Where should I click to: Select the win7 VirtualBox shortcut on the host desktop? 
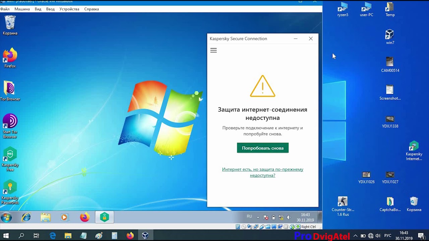pos(390,37)
